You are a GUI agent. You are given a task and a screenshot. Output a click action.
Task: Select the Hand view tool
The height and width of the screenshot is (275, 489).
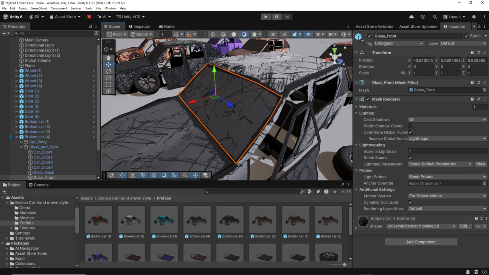[x=108, y=58]
